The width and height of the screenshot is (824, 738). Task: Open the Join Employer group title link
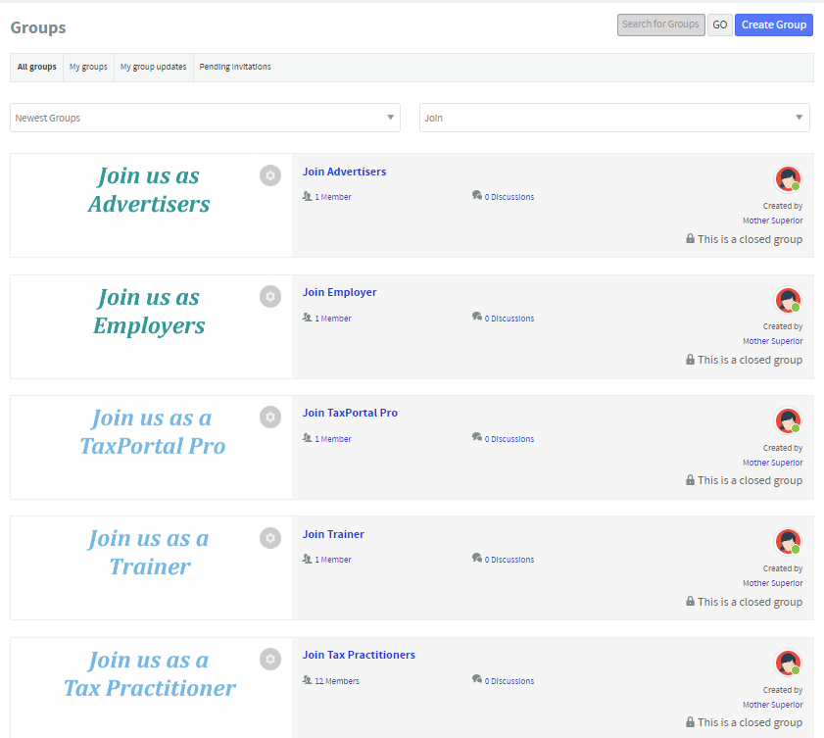coord(339,292)
